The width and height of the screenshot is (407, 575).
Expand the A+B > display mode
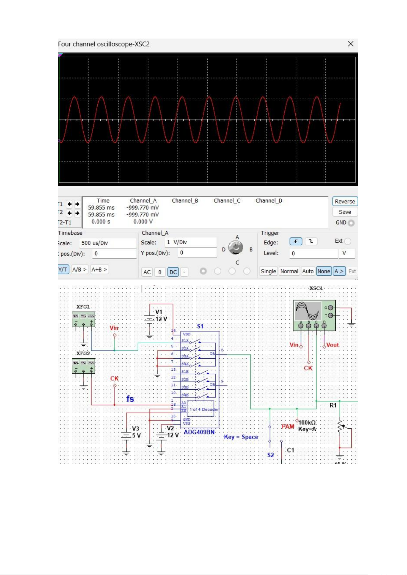click(99, 270)
